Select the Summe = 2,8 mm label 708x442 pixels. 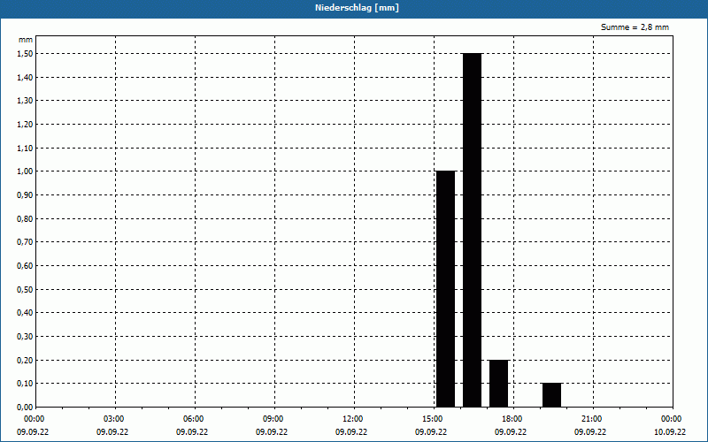click(635, 27)
